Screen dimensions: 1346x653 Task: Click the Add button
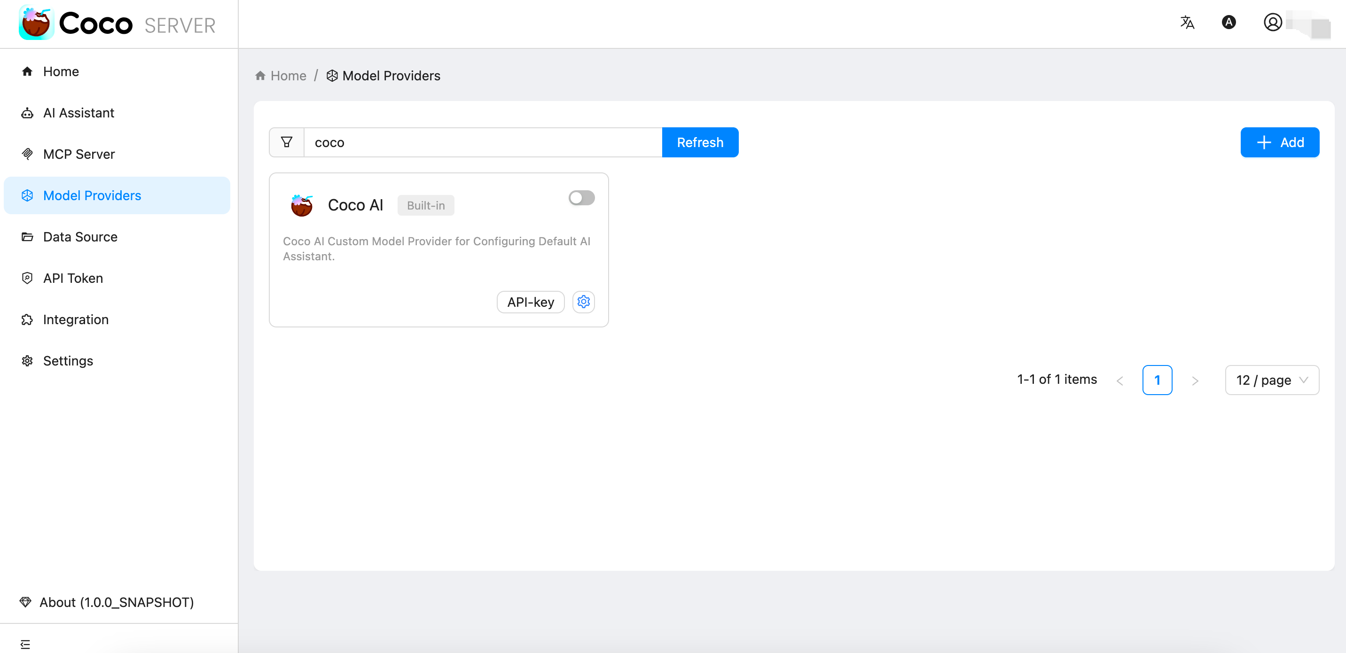tap(1279, 142)
